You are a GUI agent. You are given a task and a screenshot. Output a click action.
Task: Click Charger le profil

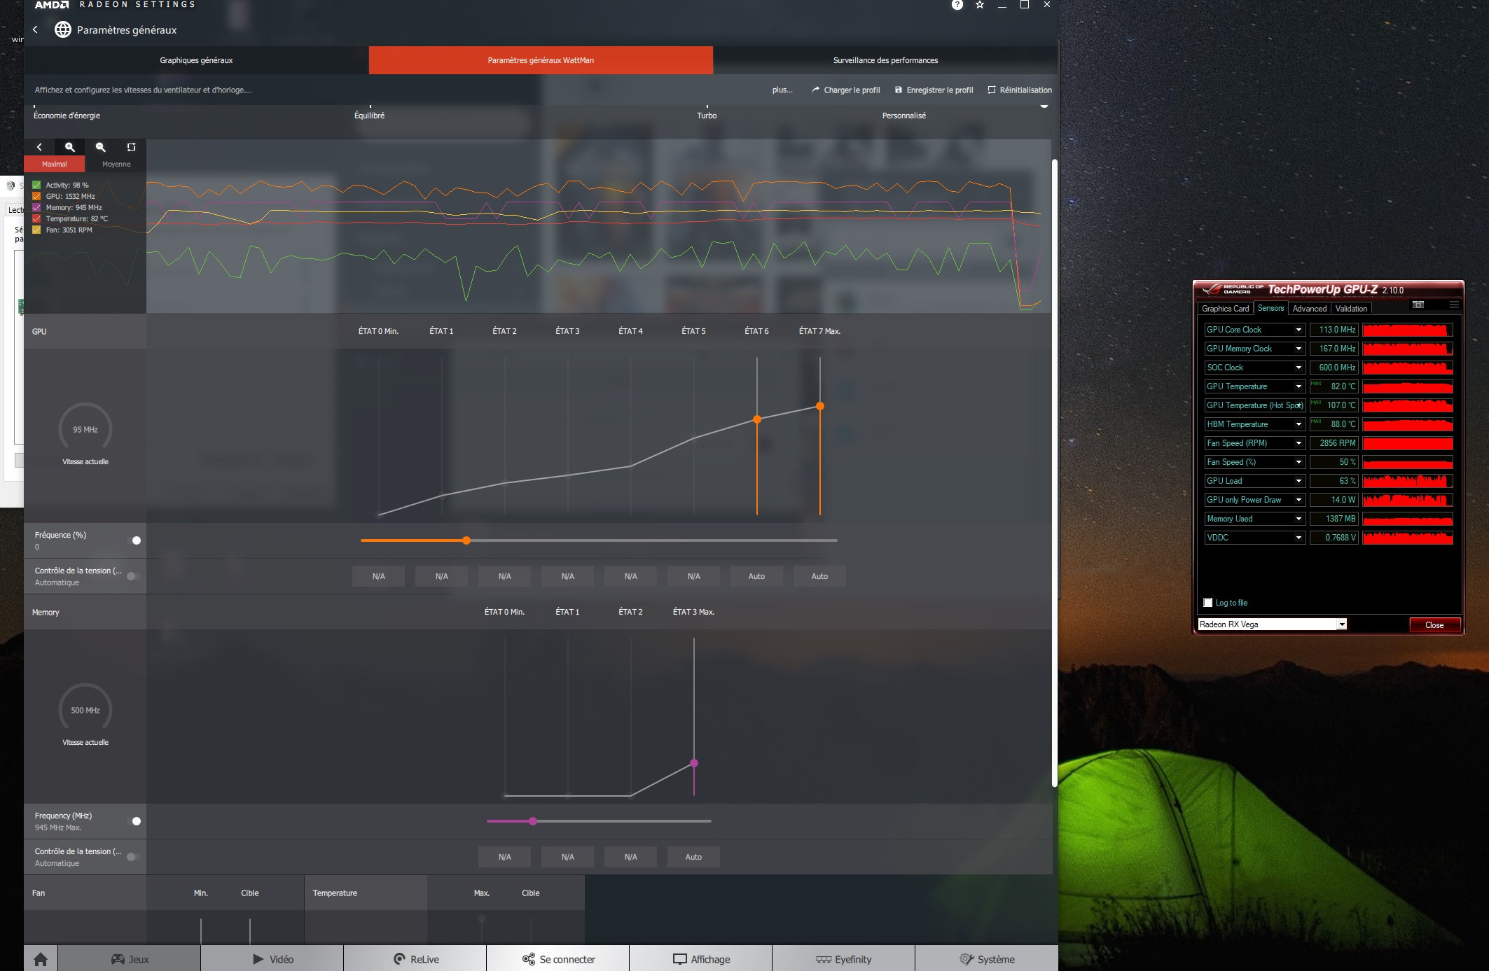pyautogui.click(x=846, y=90)
